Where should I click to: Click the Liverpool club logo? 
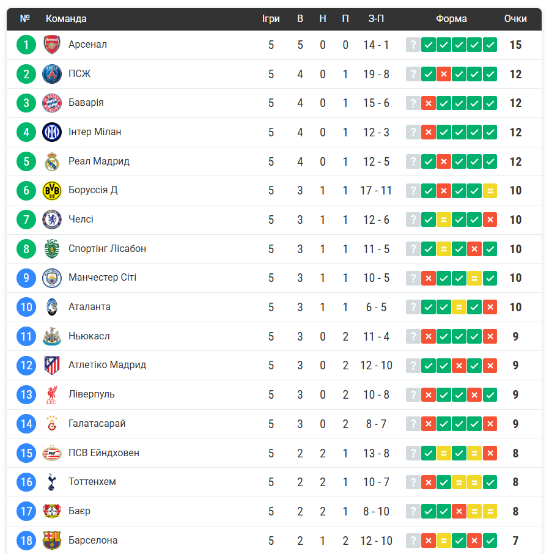[x=52, y=394]
